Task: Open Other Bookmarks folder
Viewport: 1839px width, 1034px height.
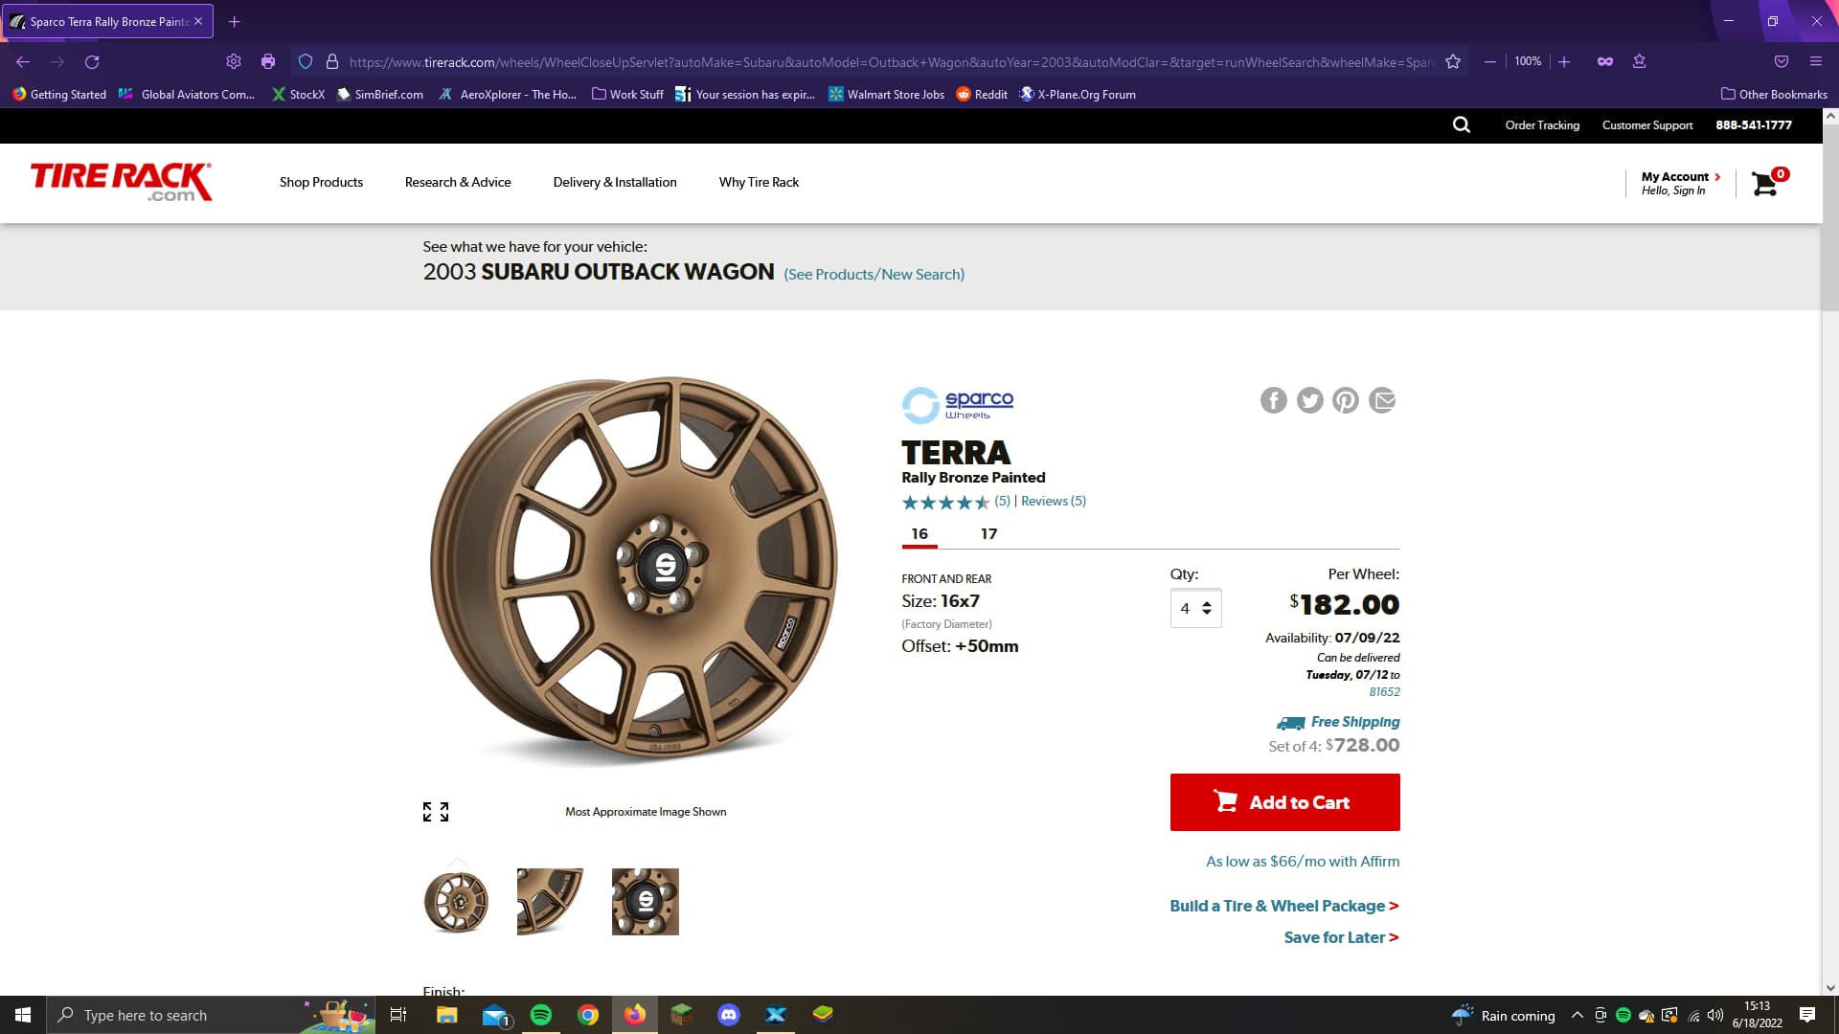Action: (1774, 94)
